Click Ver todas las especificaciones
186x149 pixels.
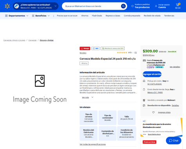click(x=92, y=144)
